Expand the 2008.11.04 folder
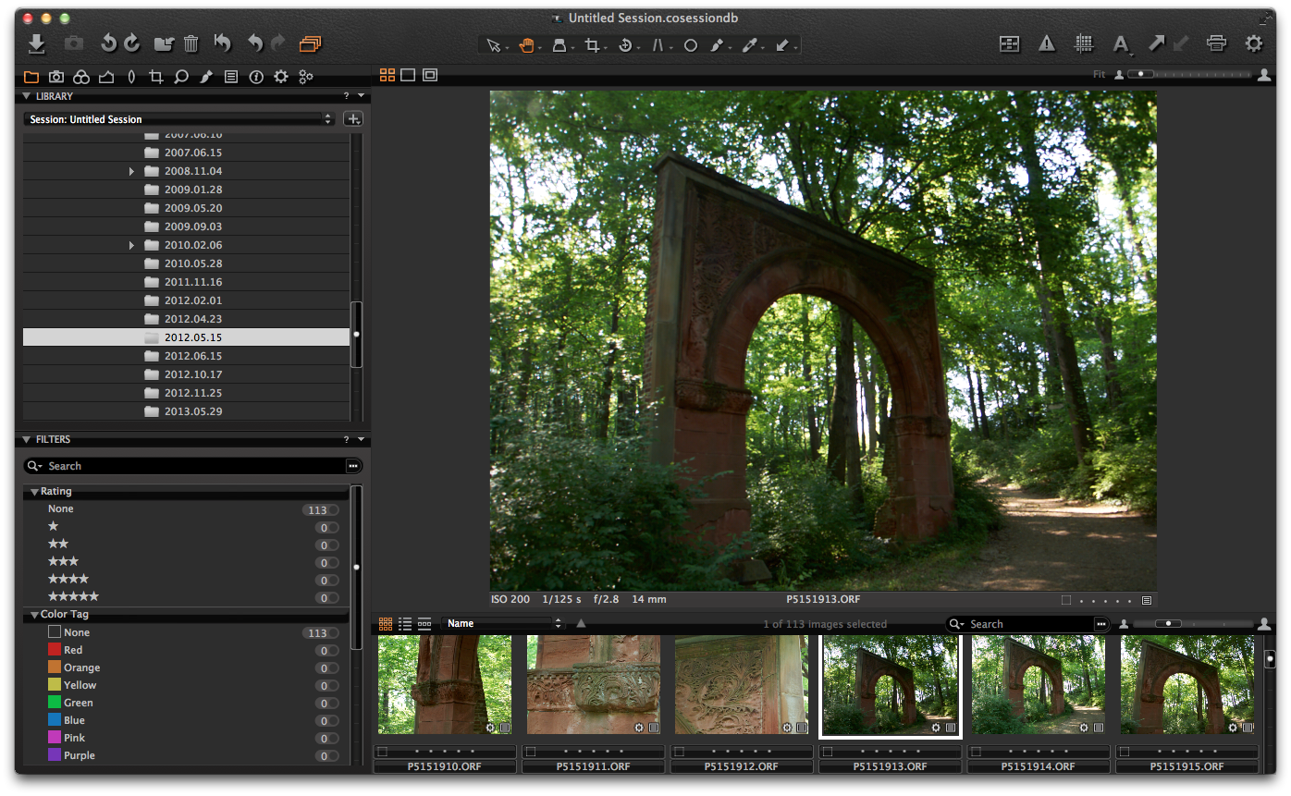Viewport: 1291px width, 796px height. 131,171
